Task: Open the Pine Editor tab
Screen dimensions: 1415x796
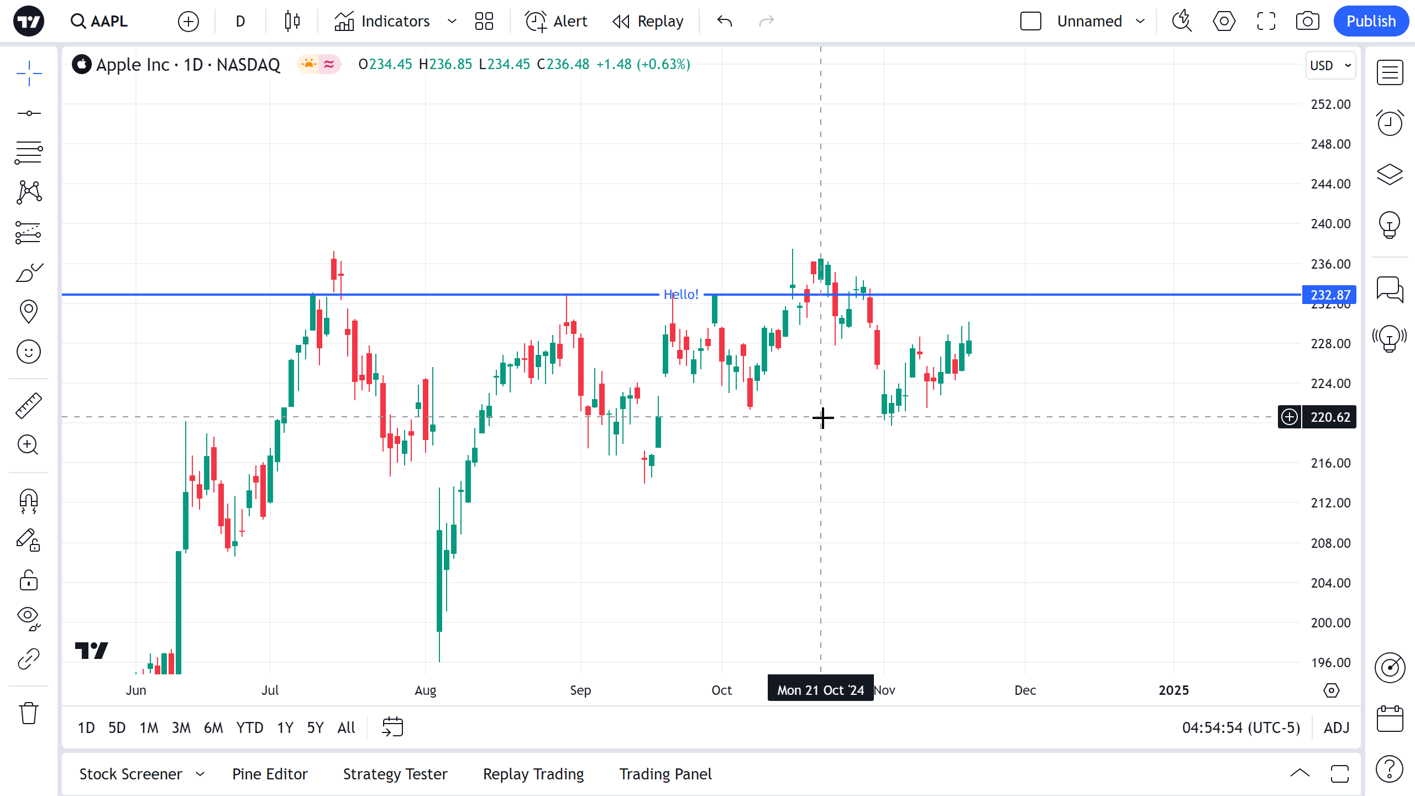Action: [270, 774]
